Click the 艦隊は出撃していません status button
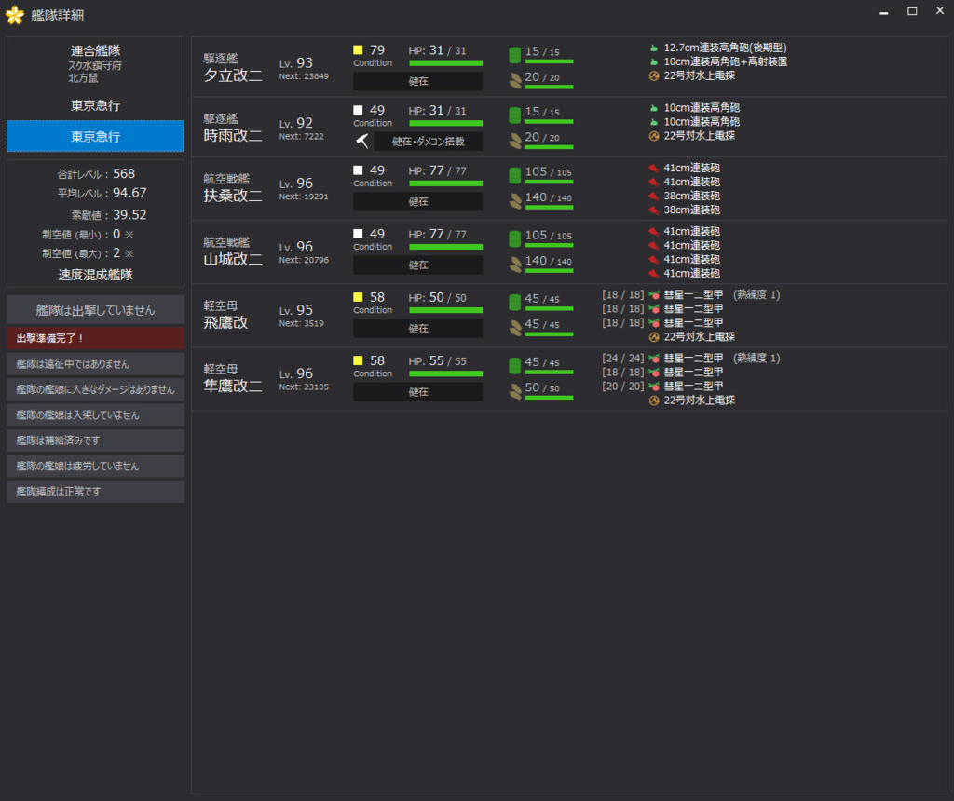The width and height of the screenshot is (954, 801). coord(96,310)
